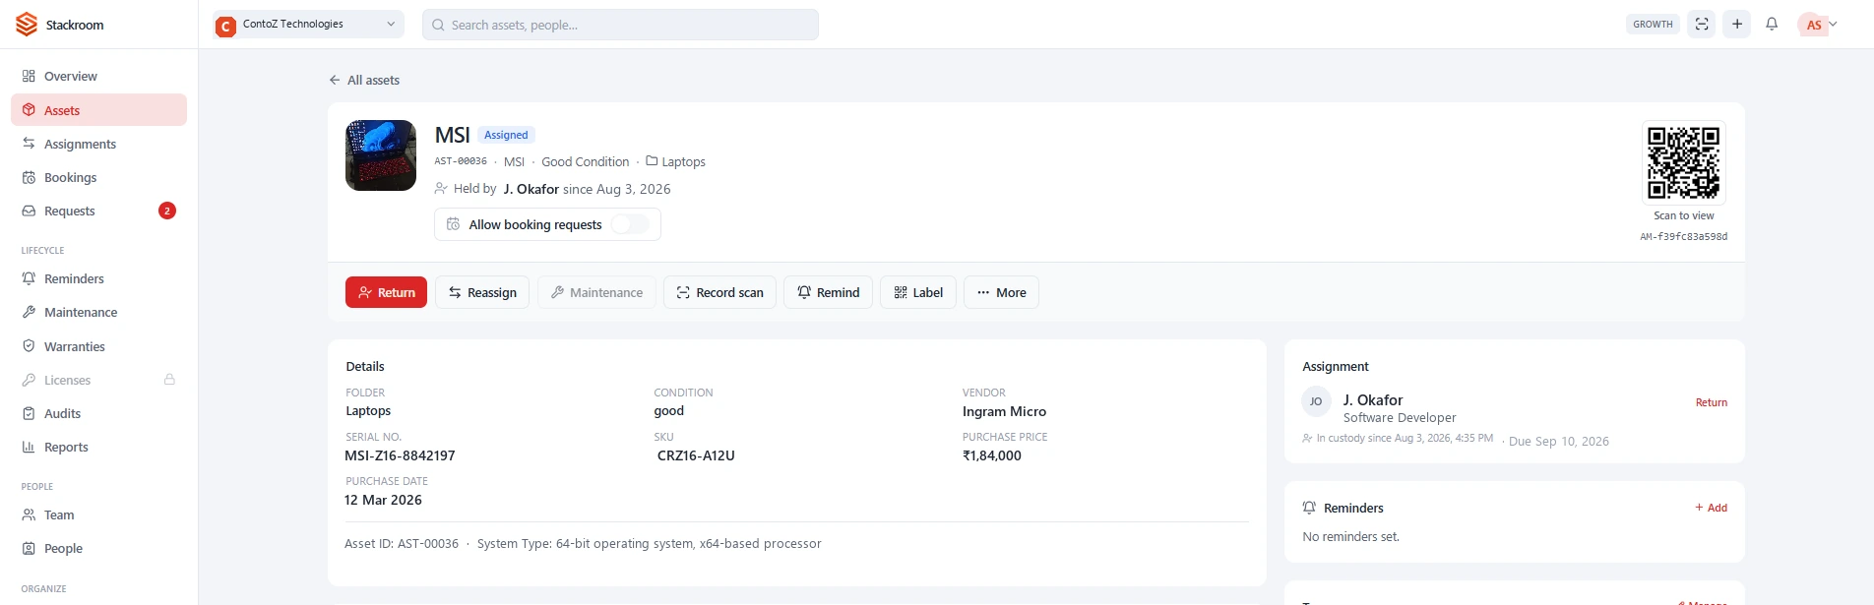This screenshot has width=1874, height=605.
Task: Click the Record scan button
Action: (x=719, y=292)
